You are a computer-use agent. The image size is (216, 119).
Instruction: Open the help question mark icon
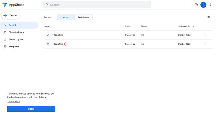[196, 5]
